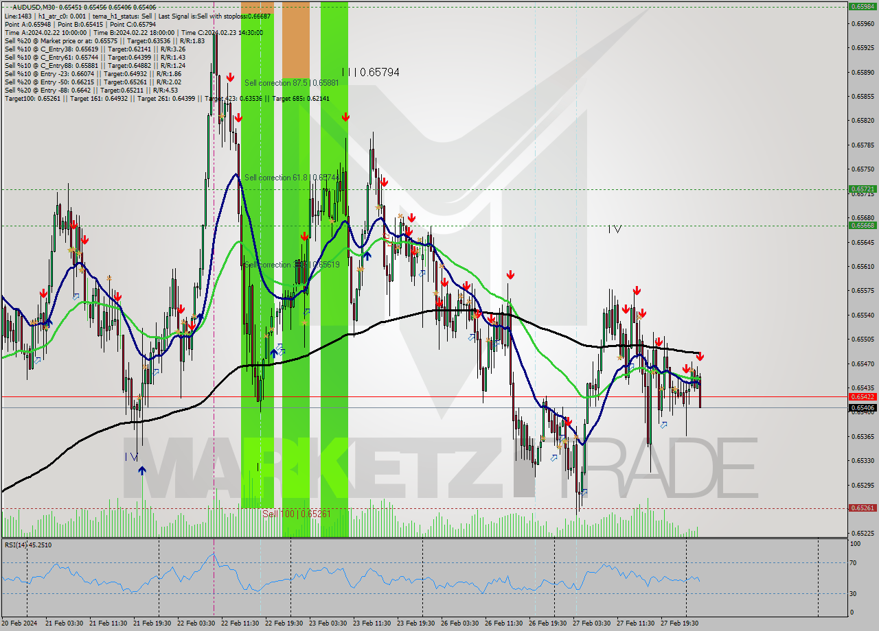Click the 'Sell 100 | 0.65261' label

(x=297, y=513)
